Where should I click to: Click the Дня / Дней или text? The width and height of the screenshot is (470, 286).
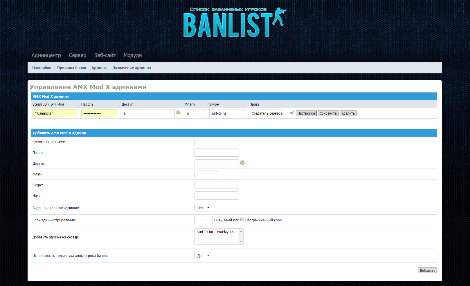tap(226, 220)
